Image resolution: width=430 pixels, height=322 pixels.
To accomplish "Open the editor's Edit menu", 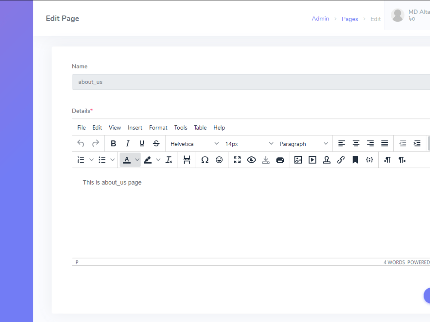I will click(97, 128).
